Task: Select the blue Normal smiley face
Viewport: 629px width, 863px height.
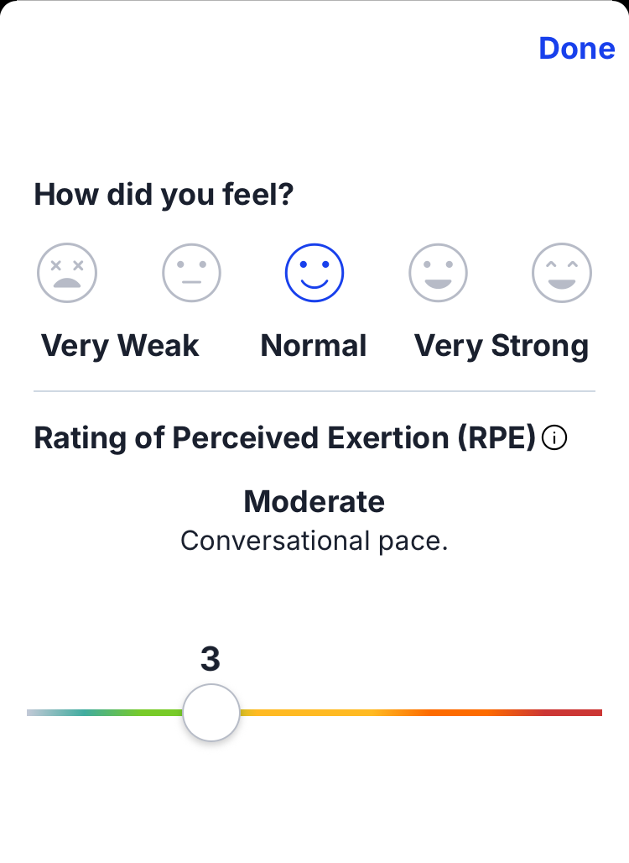Action: click(x=314, y=273)
